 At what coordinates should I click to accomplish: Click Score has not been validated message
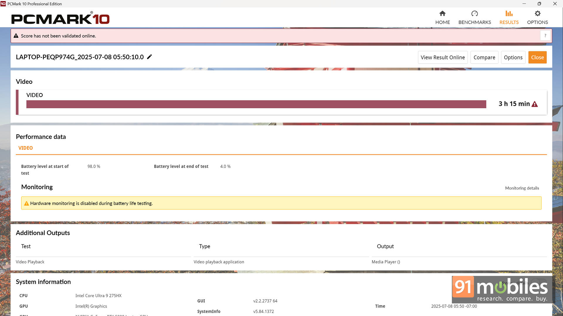coord(58,36)
